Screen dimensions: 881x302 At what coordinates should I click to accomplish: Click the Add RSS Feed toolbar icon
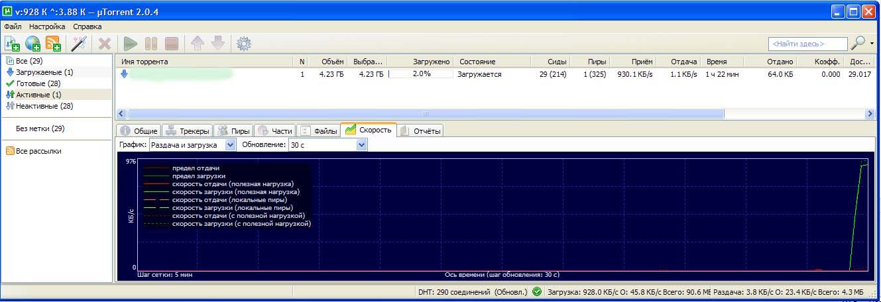click(x=53, y=44)
